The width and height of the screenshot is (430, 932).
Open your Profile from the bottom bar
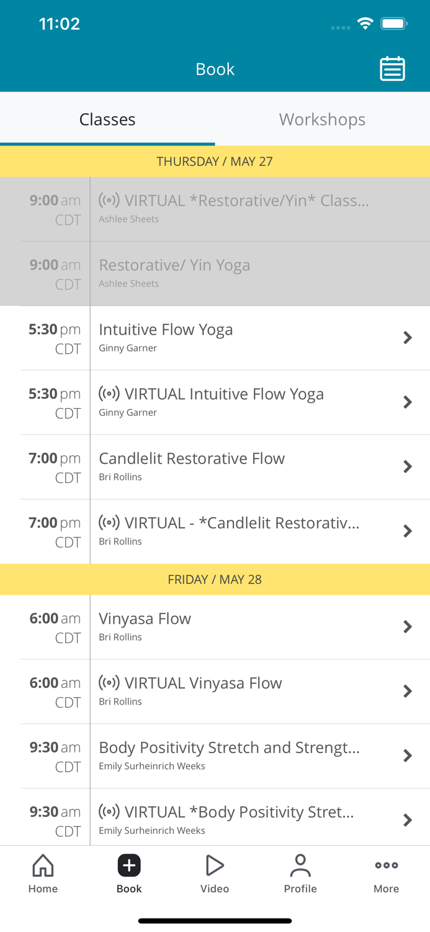click(x=300, y=873)
